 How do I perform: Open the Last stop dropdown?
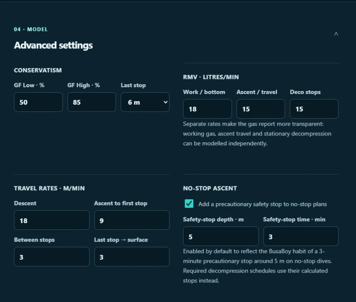click(145, 102)
